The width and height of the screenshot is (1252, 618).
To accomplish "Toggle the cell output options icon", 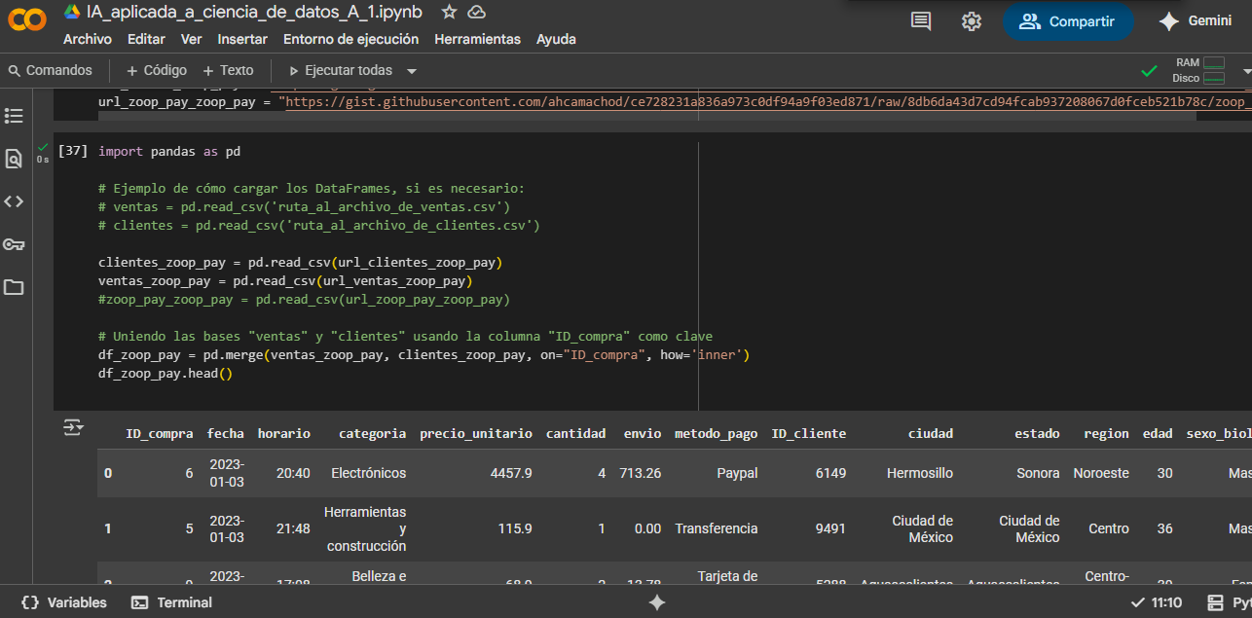I will [73, 426].
